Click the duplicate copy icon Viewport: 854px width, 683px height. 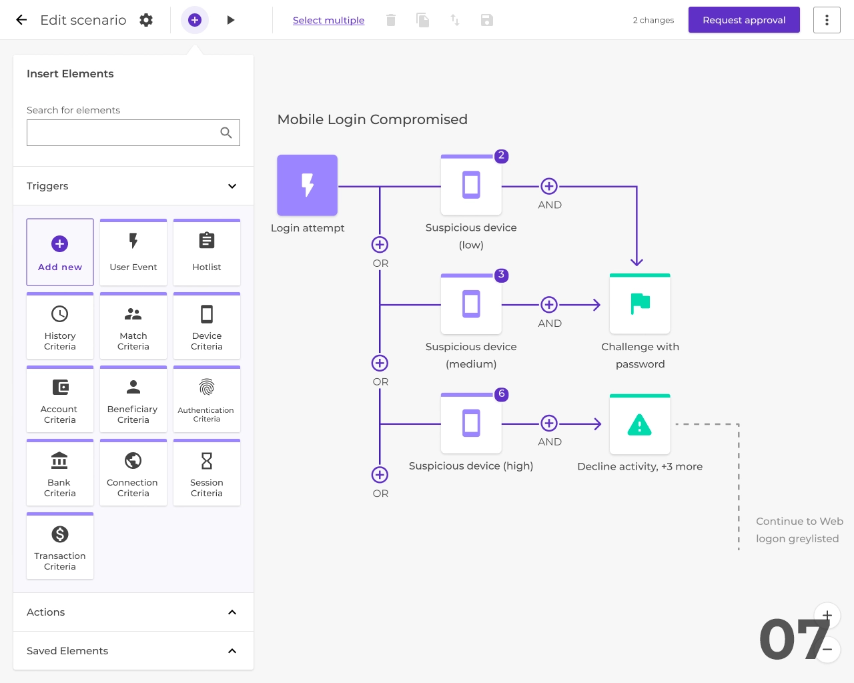tap(422, 20)
